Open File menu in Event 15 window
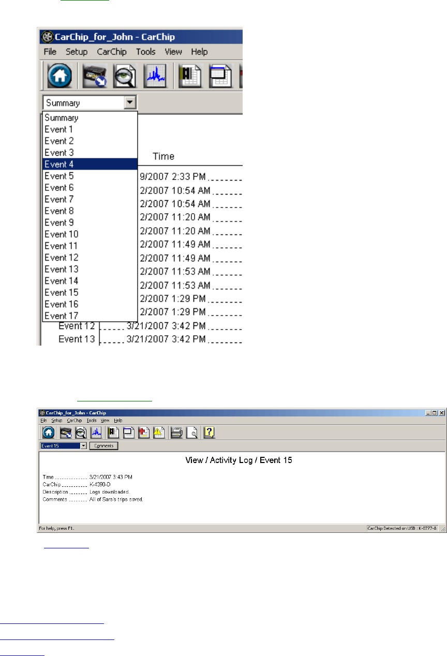This screenshot has width=447, height=656. pos(43,421)
